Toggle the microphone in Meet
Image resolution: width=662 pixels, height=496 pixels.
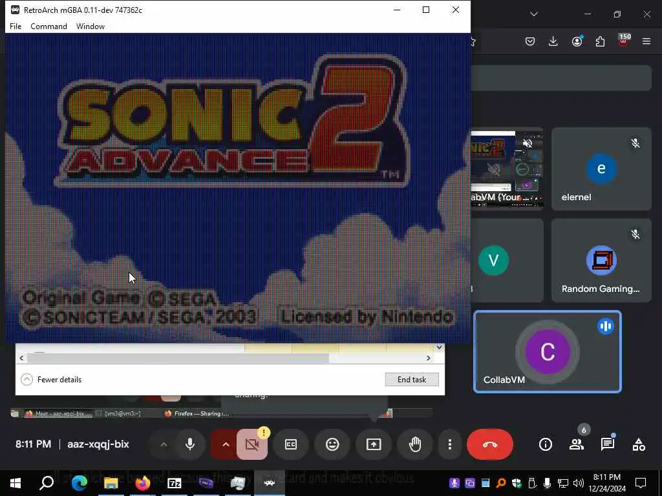(x=190, y=444)
